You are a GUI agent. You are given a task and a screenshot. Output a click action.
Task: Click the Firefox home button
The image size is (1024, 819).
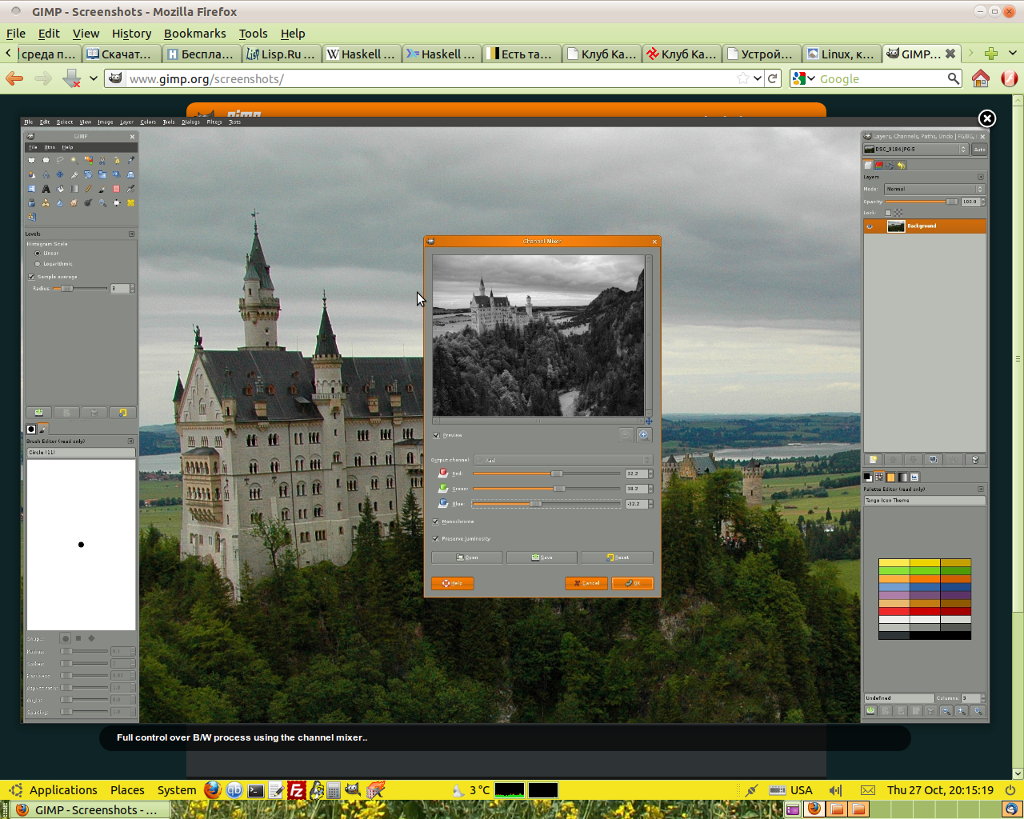tap(980, 78)
